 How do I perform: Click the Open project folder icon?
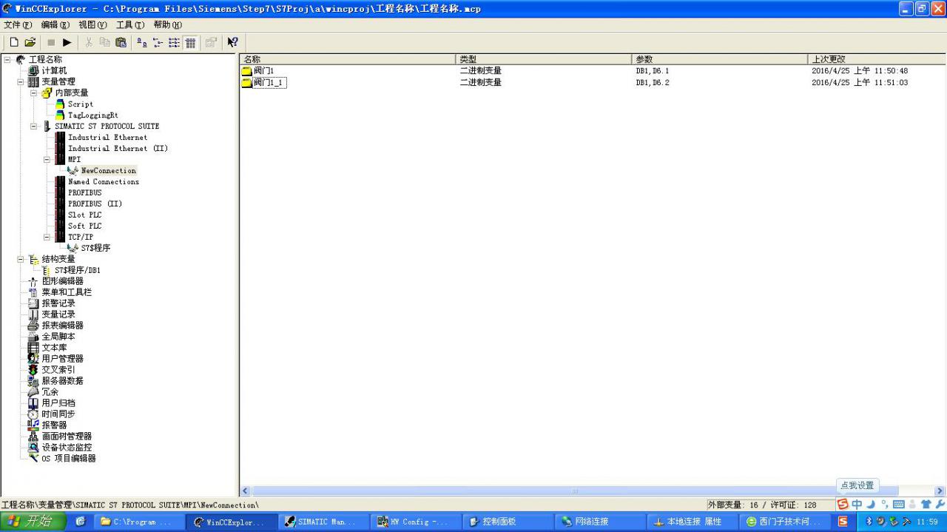click(x=30, y=43)
